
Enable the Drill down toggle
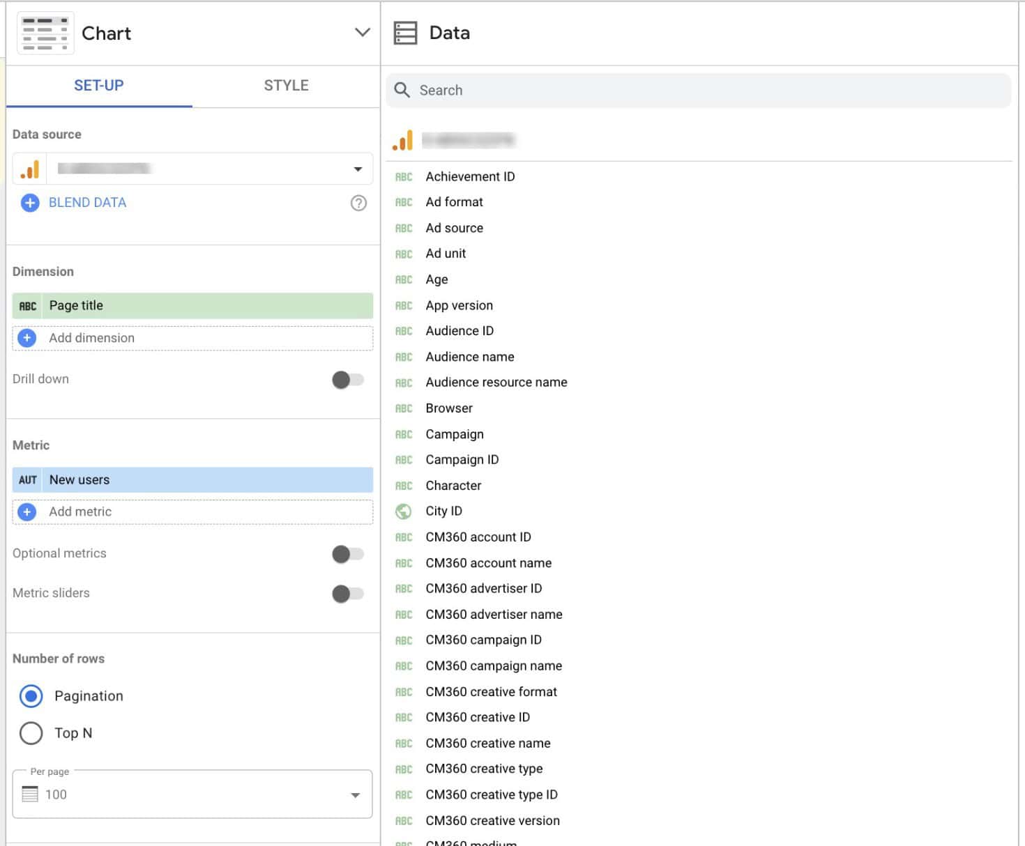(348, 380)
